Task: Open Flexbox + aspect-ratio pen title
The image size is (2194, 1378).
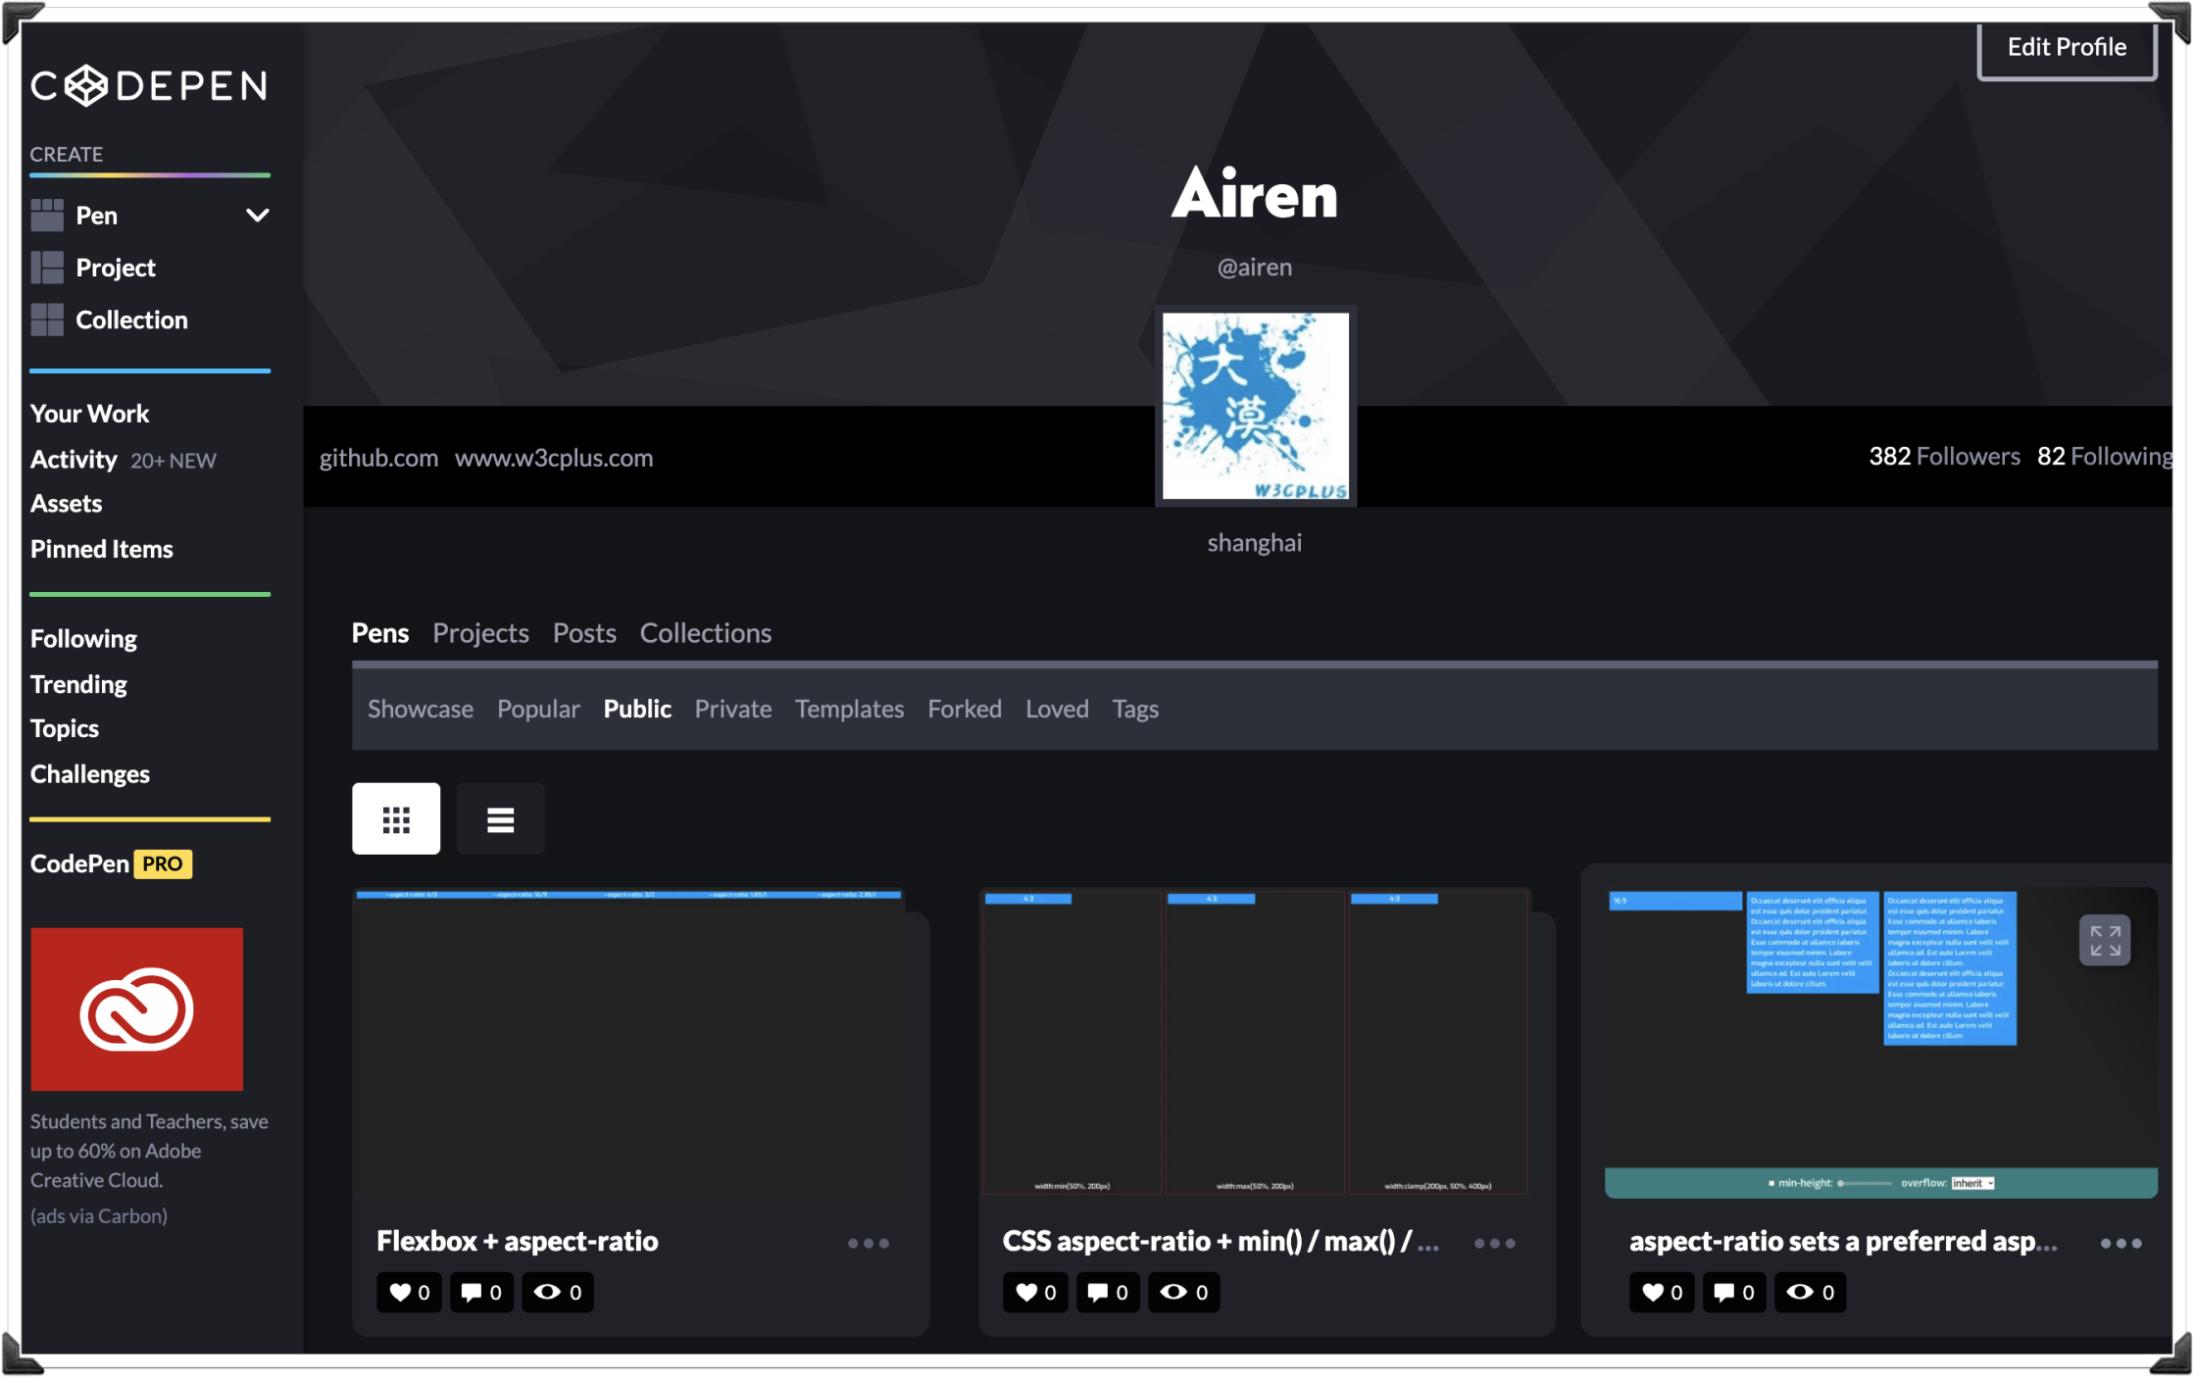Action: (x=517, y=1242)
